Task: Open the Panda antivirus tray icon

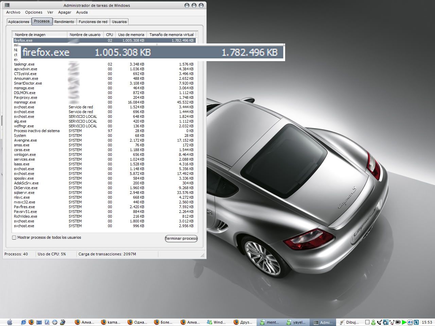Action: 392,322
